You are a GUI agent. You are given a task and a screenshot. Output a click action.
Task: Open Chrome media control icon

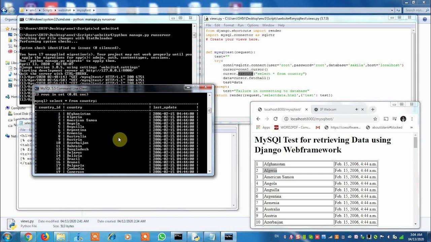(x=395, y=119)
